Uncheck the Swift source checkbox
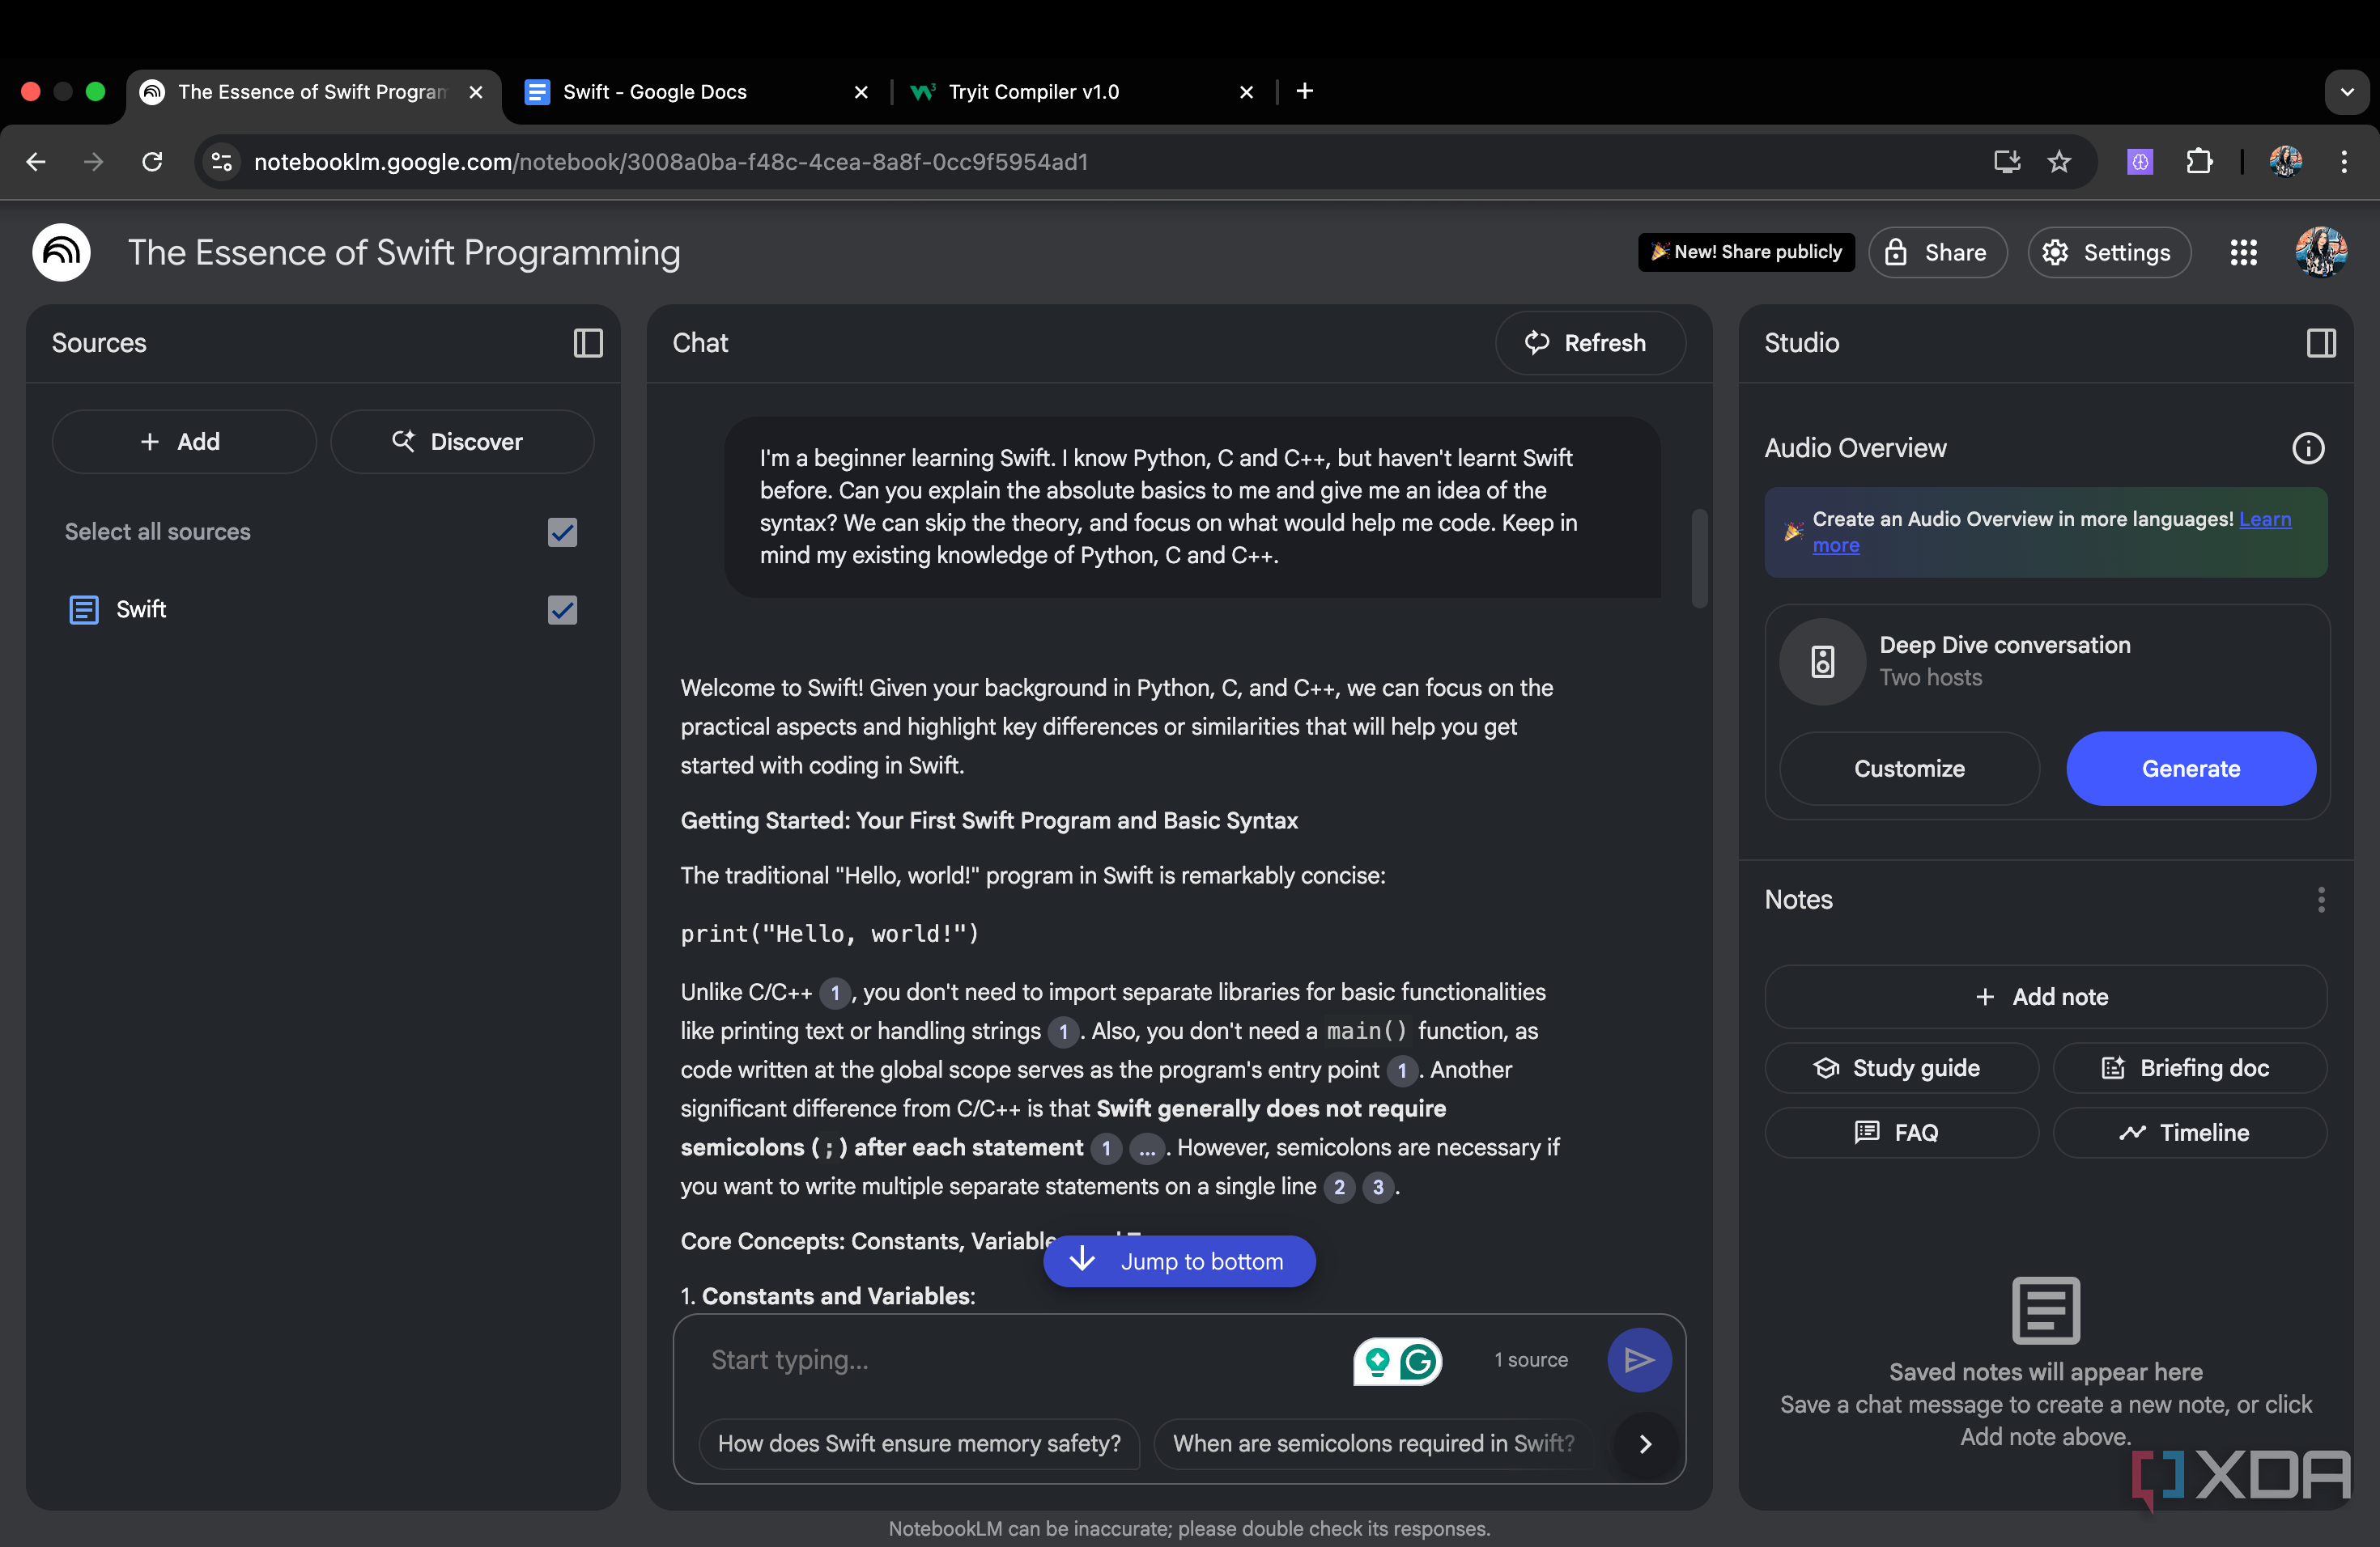Screen dimensions: 2380x1547 tap(562, 609)
